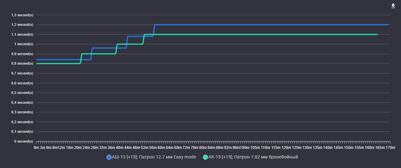Click the '80m' distance label

(203, 148)
